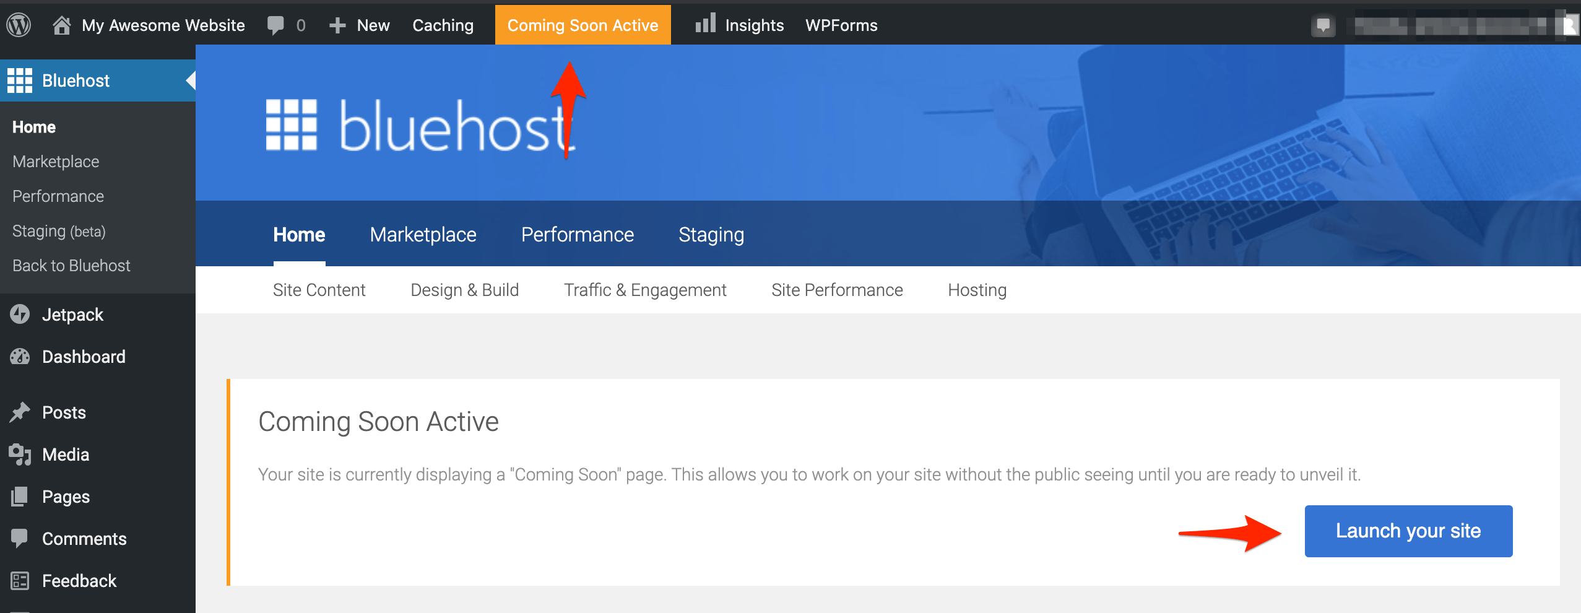The width and height of the screenshot is (1581, 613).
Task: Click Back to Bluehost link
Action: (x=71, y=266)
